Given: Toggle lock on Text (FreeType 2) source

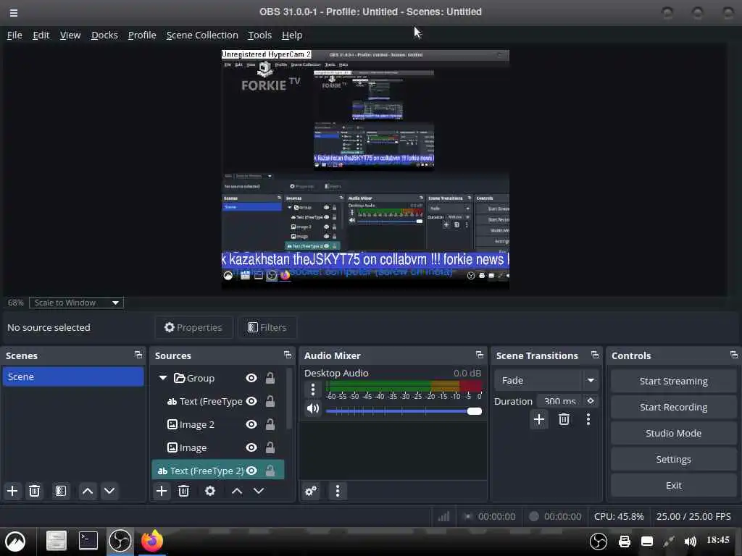Looking at the screenshot, I should pos(270,471).
